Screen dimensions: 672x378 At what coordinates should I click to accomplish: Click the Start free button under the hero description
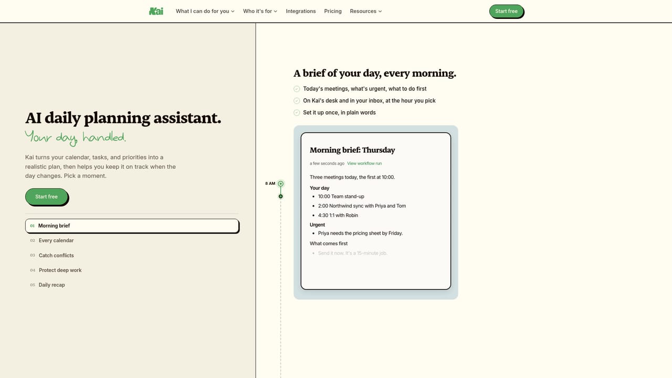[x=47, y=197]
